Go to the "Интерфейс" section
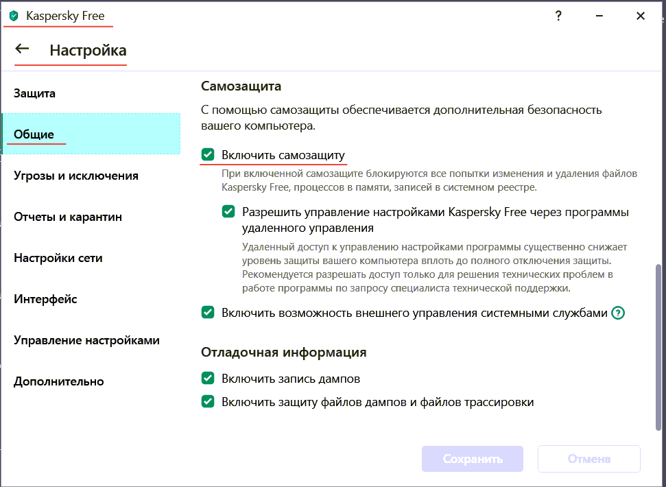 [91, 299]
